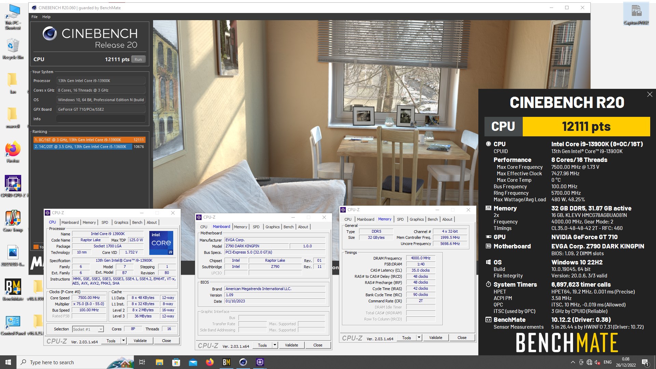
Task: Expand Tools dropdown arrow in CPU-Z CPU window
Action: 123,341
